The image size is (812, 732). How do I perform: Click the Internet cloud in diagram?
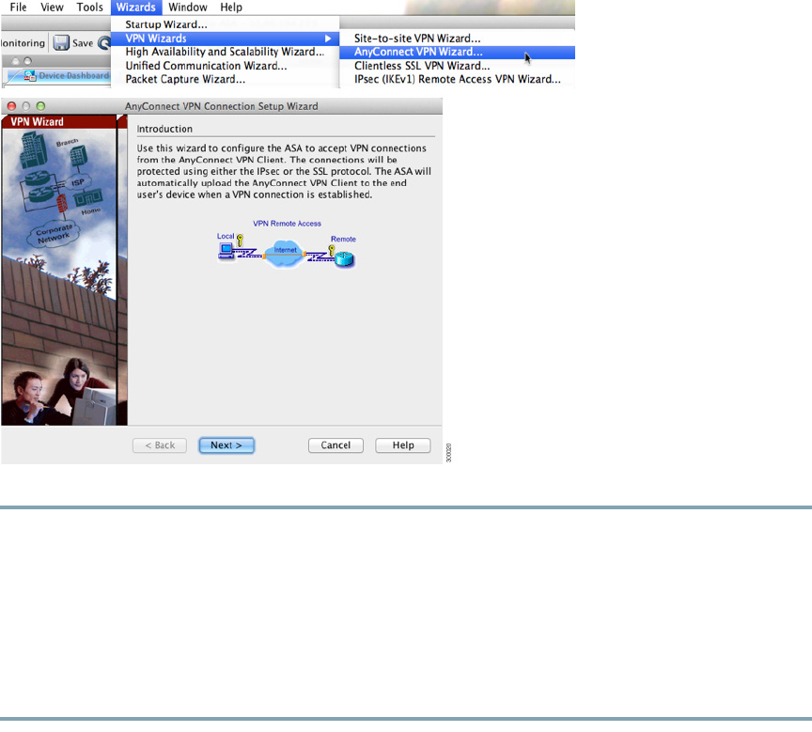(285, 253)
